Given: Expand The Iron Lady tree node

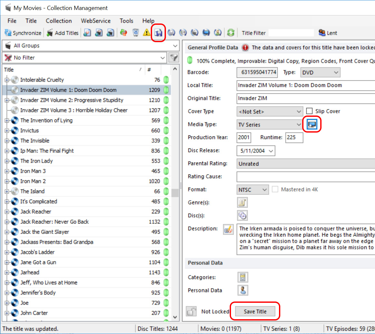Looking at the screenshot, I should (7, 161).
